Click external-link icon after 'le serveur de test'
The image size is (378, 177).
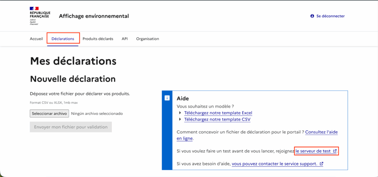click(335, 151)
